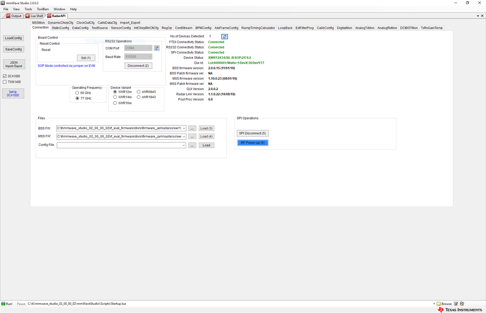Open the Help menu

pos(73,9)
